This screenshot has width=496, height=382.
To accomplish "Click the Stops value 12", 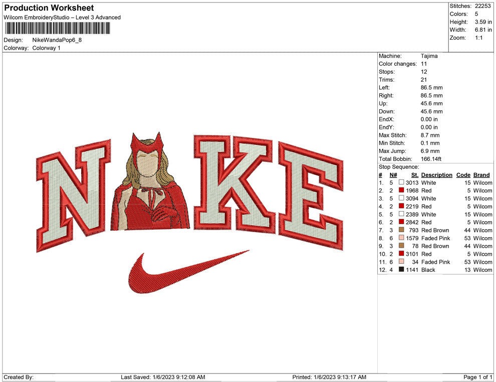I will click(424, 72).
